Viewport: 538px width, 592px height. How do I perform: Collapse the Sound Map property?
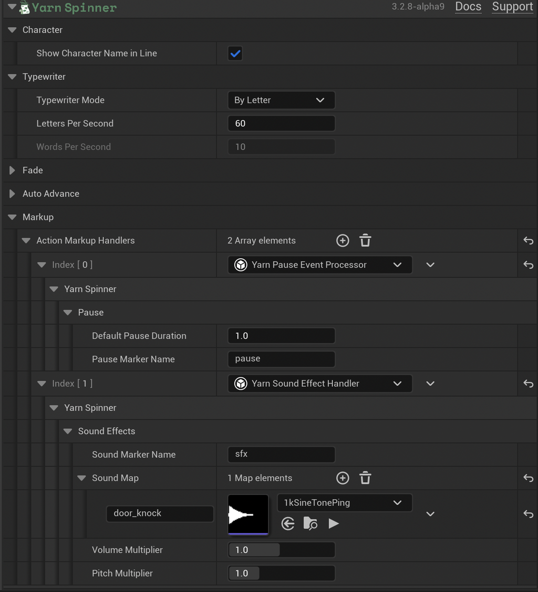[x=81, y=478]
